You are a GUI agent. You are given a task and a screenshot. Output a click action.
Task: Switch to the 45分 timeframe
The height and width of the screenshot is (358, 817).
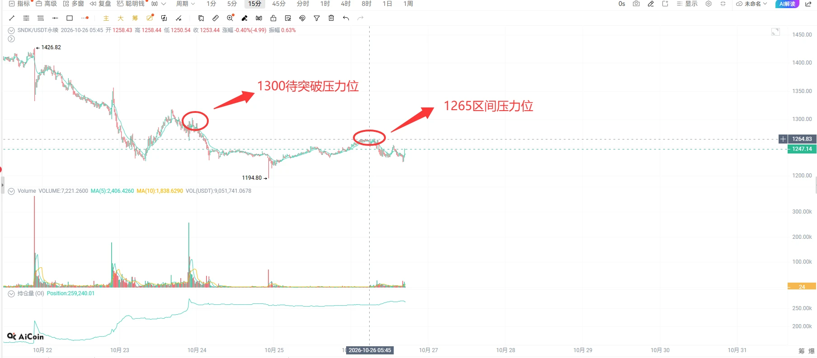pyautogui.click(x=279, y=4)
